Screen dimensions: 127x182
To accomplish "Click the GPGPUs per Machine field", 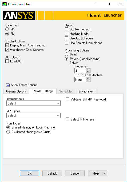I will [x=81, y=80].
